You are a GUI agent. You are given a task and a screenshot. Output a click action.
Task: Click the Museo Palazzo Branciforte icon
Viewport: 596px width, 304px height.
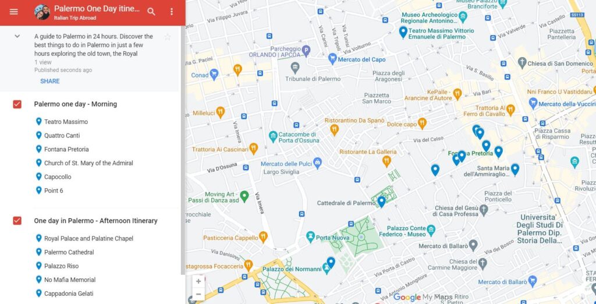(x=503, y=4)
